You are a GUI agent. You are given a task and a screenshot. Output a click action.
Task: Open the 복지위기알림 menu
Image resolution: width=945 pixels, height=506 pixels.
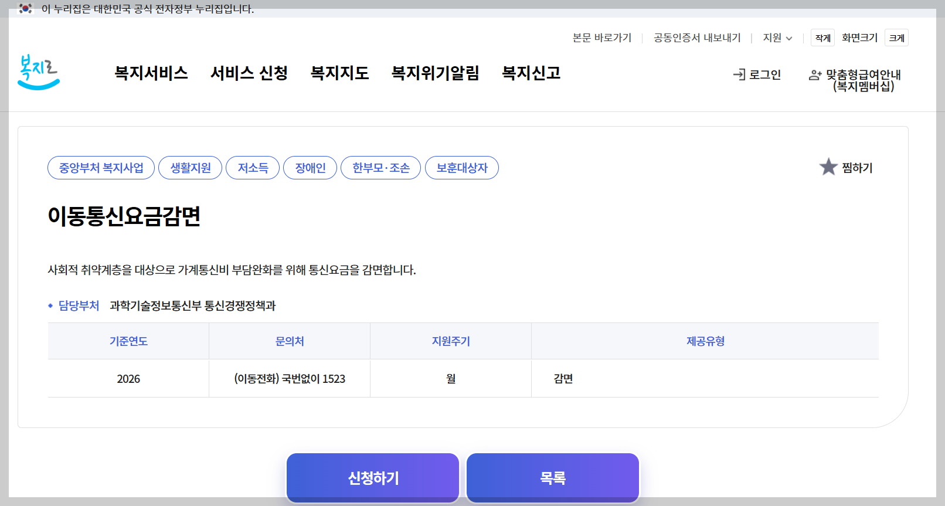pos(435,73)
